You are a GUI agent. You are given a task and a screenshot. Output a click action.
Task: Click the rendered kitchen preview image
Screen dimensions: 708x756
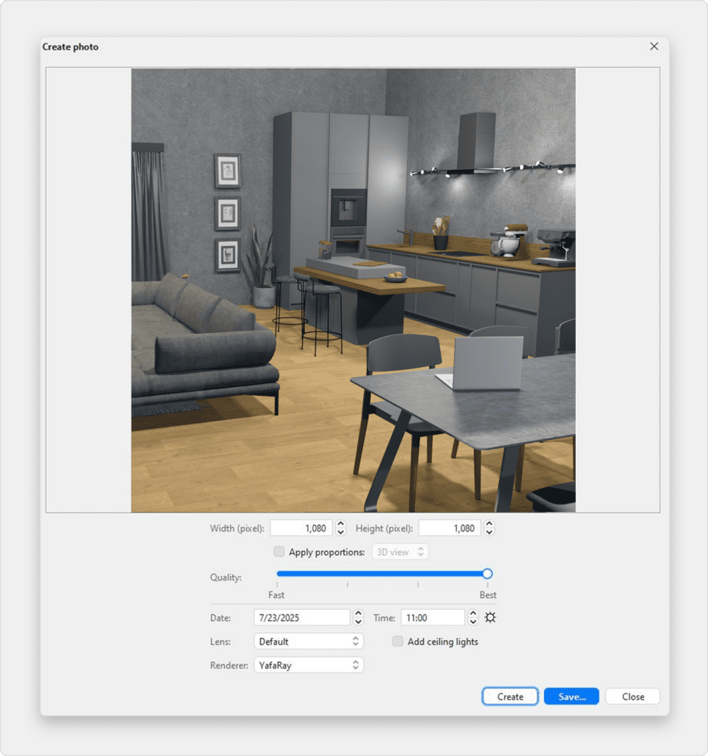(x=353, y=290)
